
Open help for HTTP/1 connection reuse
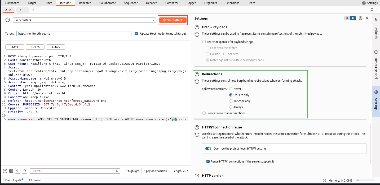(x=197, y=127)
